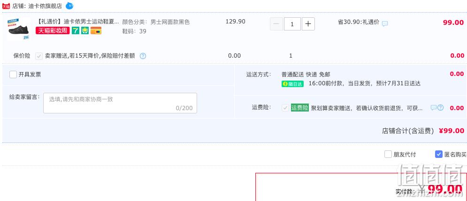The image size is (467, 201).
Task: Click the quantity input field
Action: (292, 24)
